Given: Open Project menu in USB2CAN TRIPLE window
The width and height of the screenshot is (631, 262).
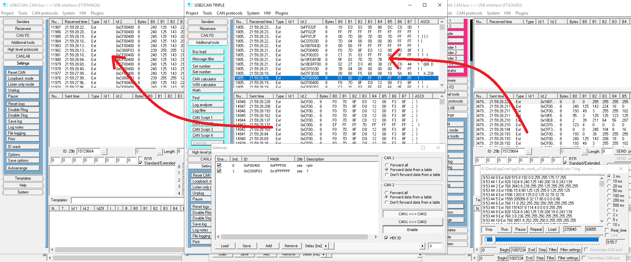Looking at the screenshot, I should [192, 13].
